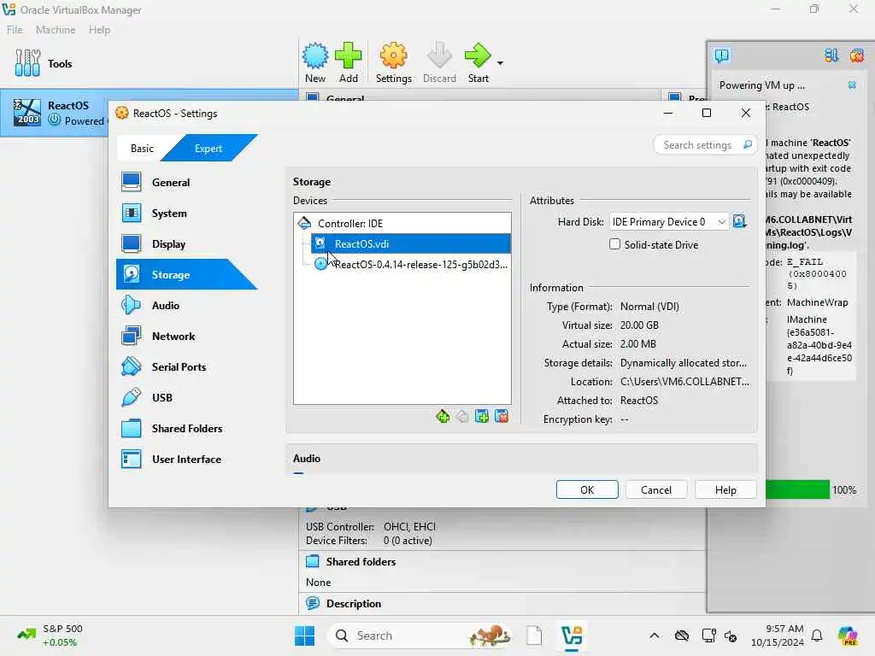This screenshot has height=656, width=875.
Task: Click OK in ReactOS Settings dialog
Action: 587,489
